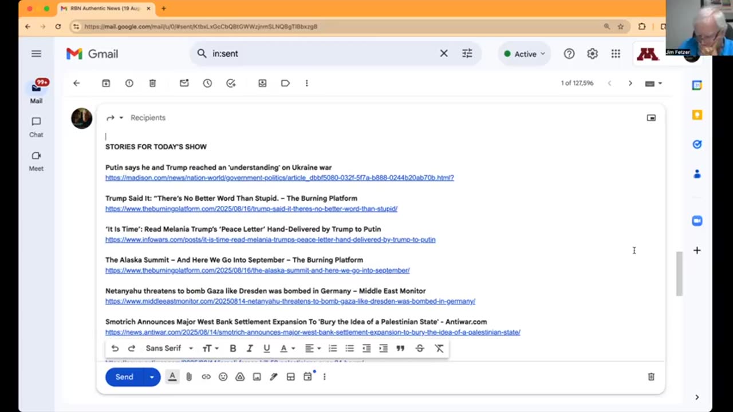This screenshot has width=733, height=412.
Task: Open the Sans Serif font dropdown
Action: point(170,348)
